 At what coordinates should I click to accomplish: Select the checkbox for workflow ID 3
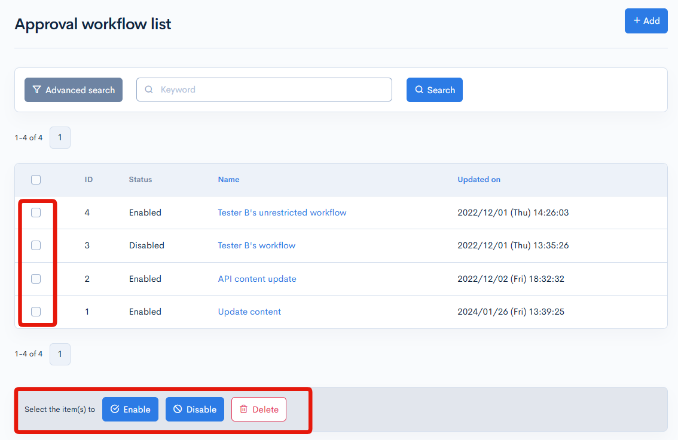click(36, 245)
